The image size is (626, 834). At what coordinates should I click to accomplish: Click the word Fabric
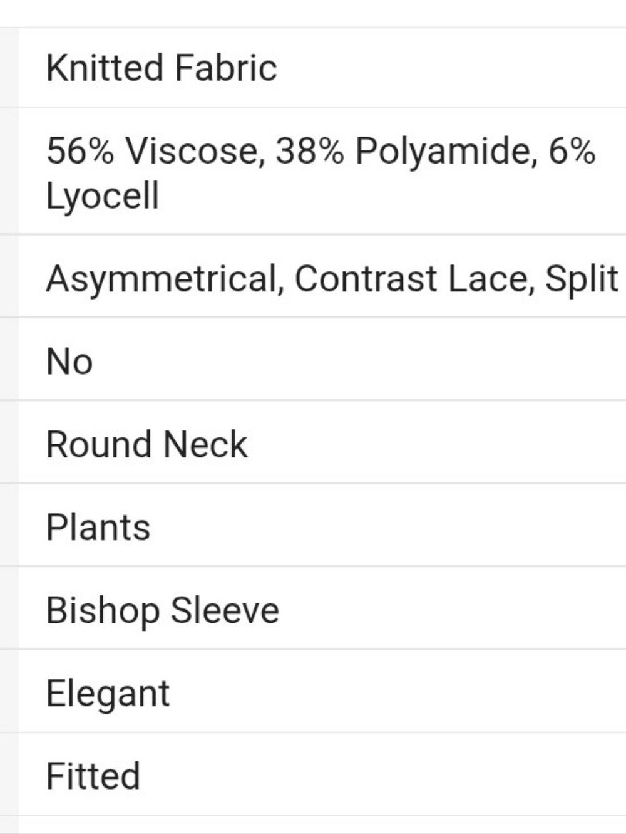click(x=225, y=68)
